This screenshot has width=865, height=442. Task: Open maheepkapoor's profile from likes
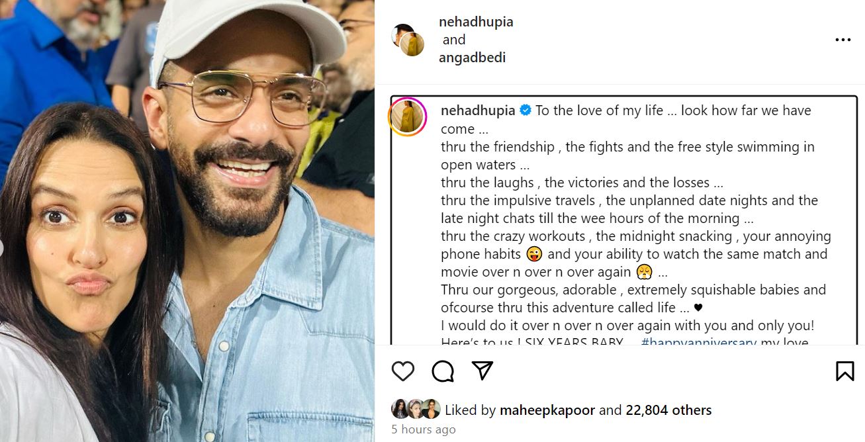pyautogui.click(x=547, y=410)
